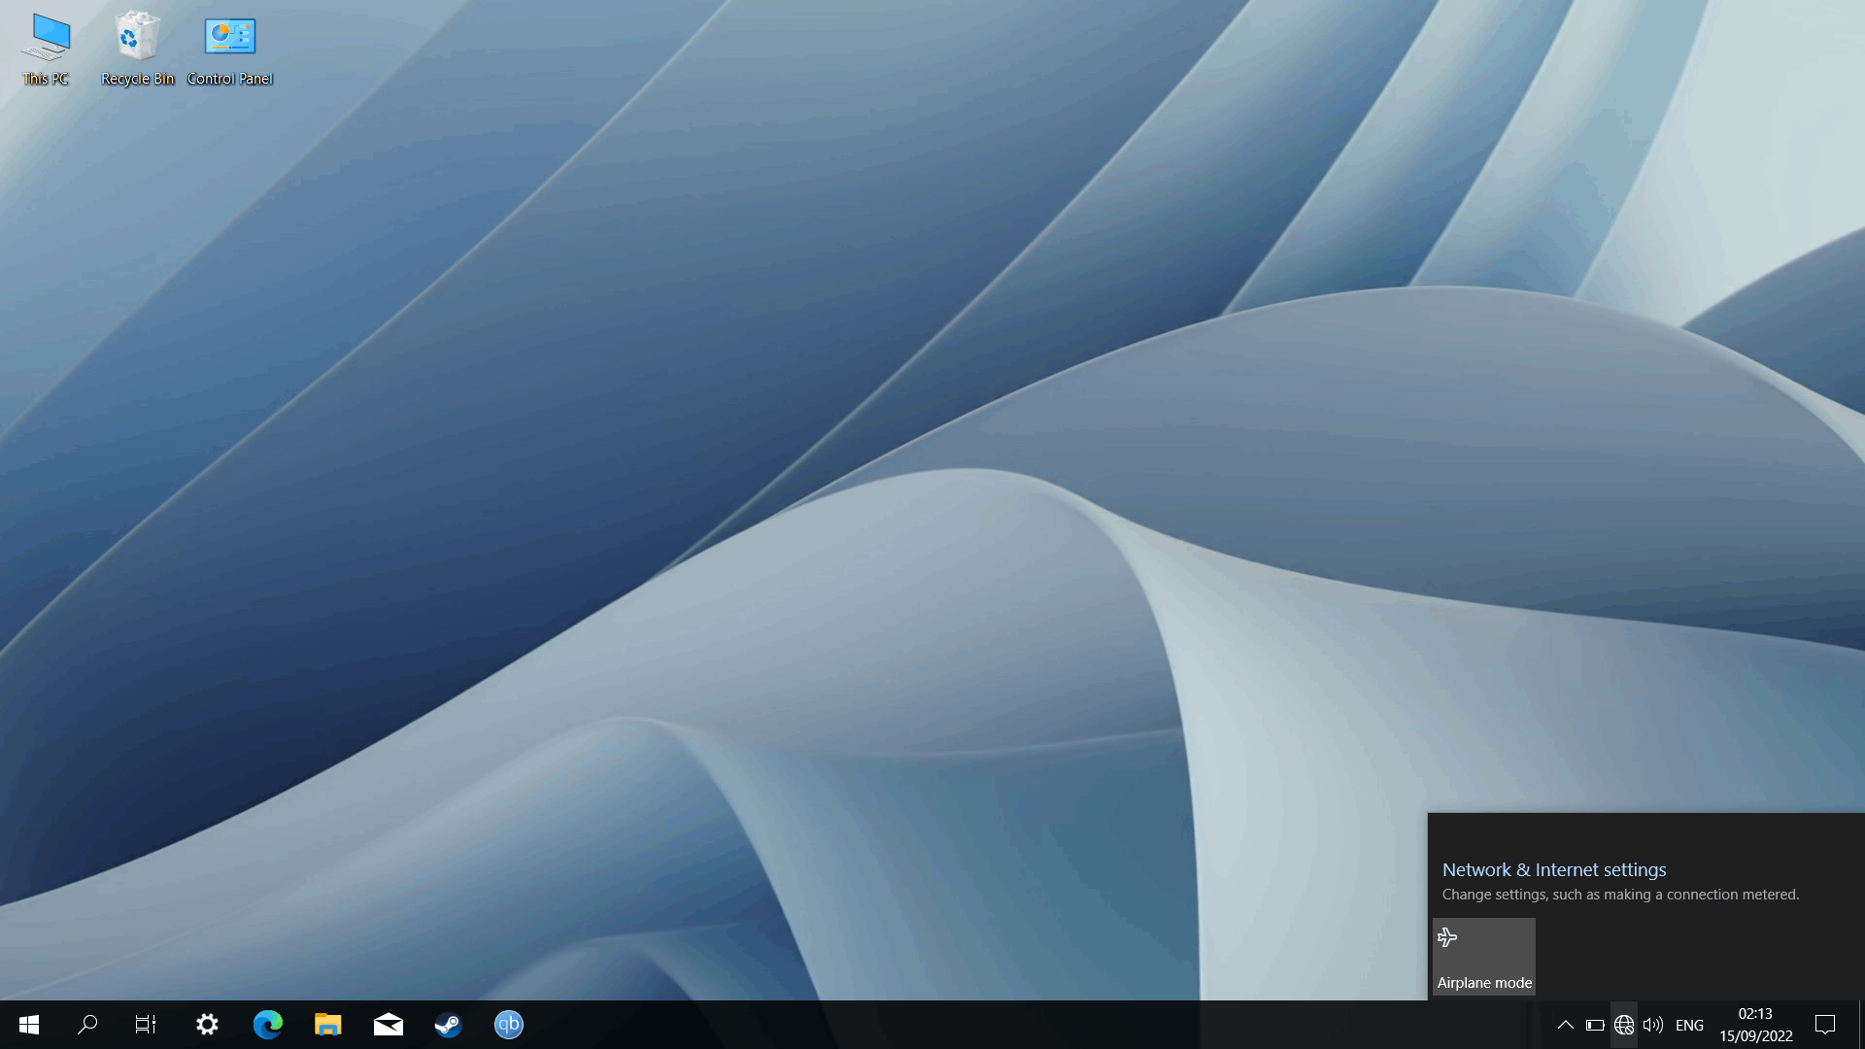Open the Control Panel desktop shortcut
Image resolution: width=1865 pixels, height=1049 pixels.
(x=229, y=49)
